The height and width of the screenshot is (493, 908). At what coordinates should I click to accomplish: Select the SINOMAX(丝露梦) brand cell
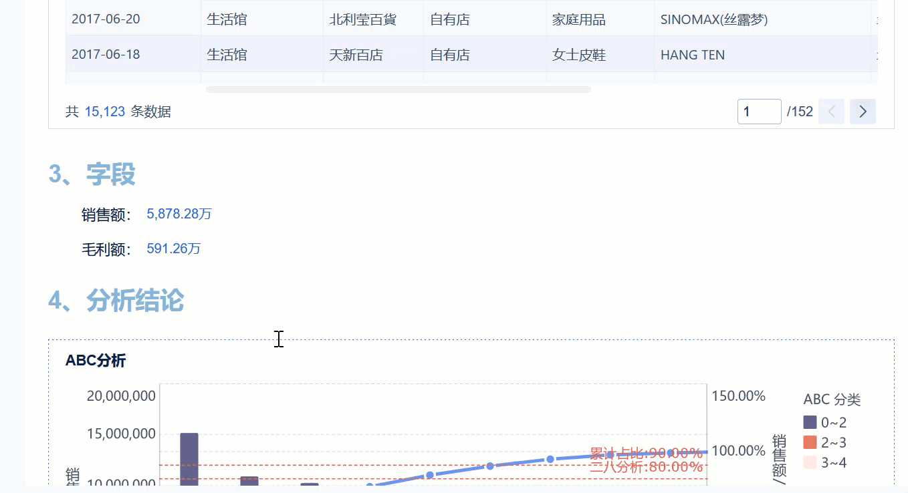(x=762, y=19)
